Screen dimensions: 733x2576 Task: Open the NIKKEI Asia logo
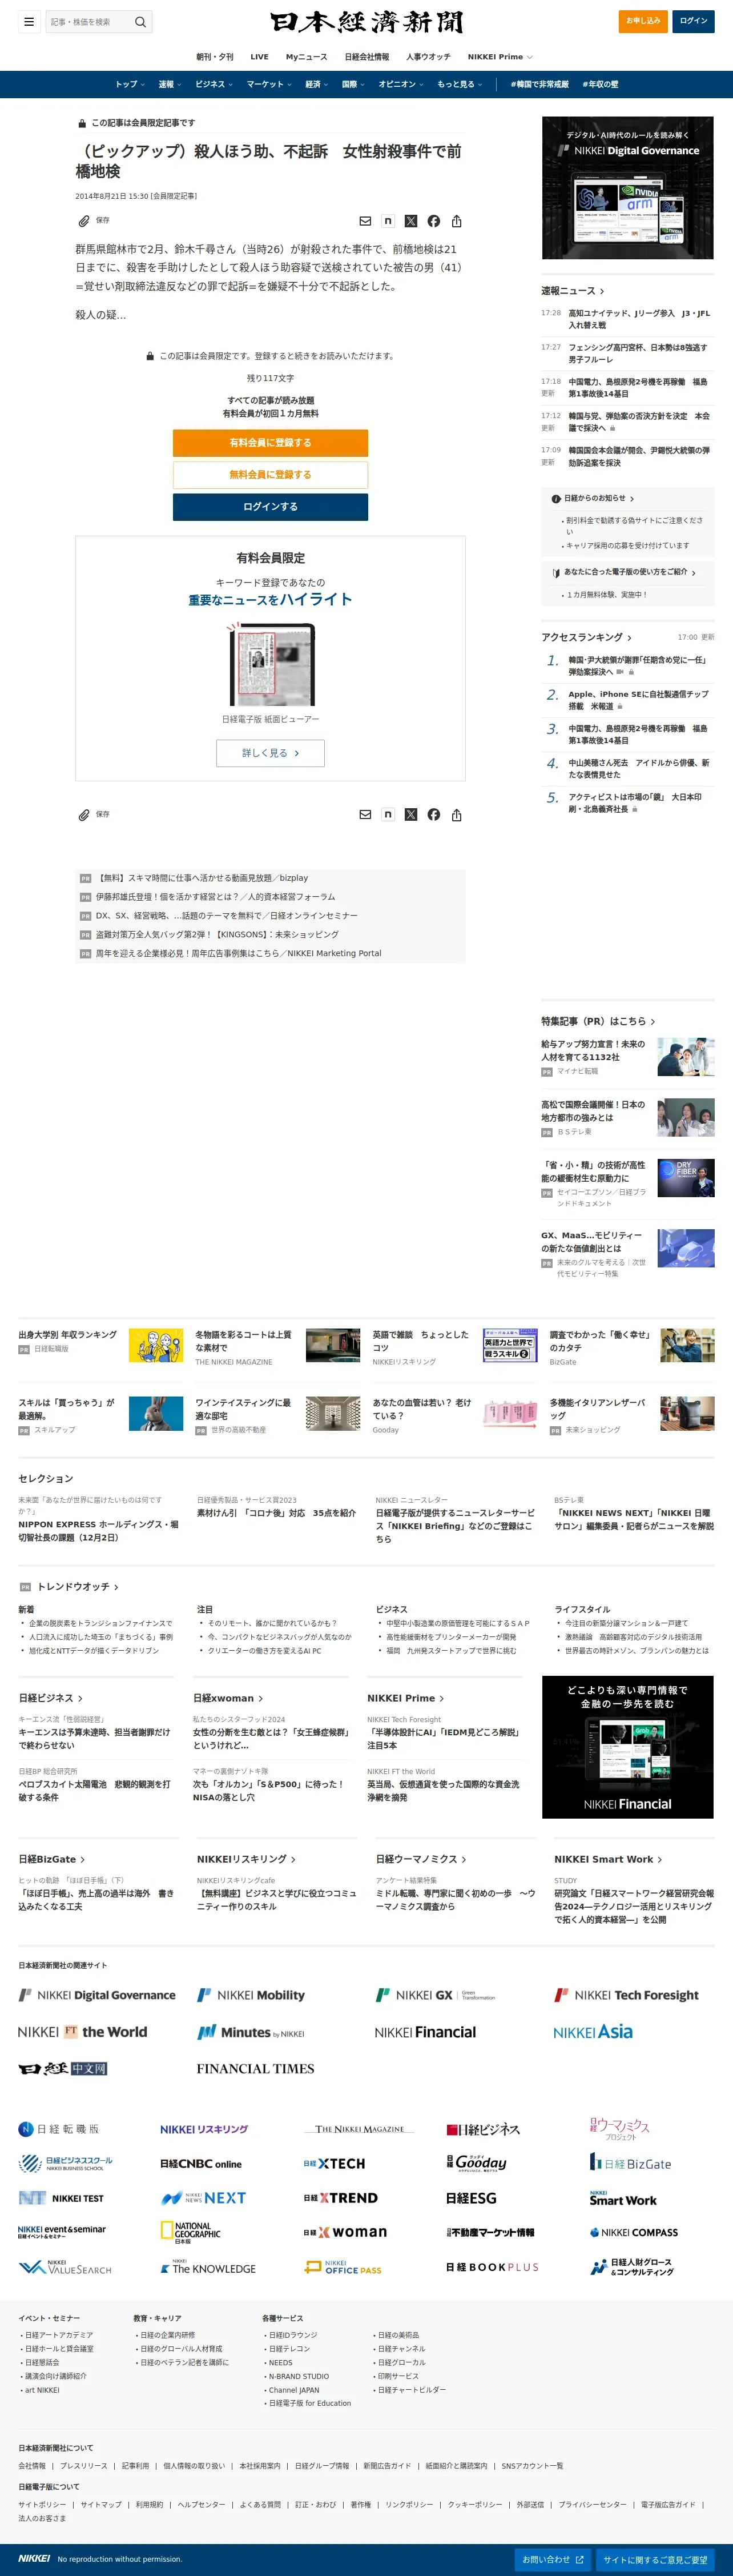point(593,2032)
